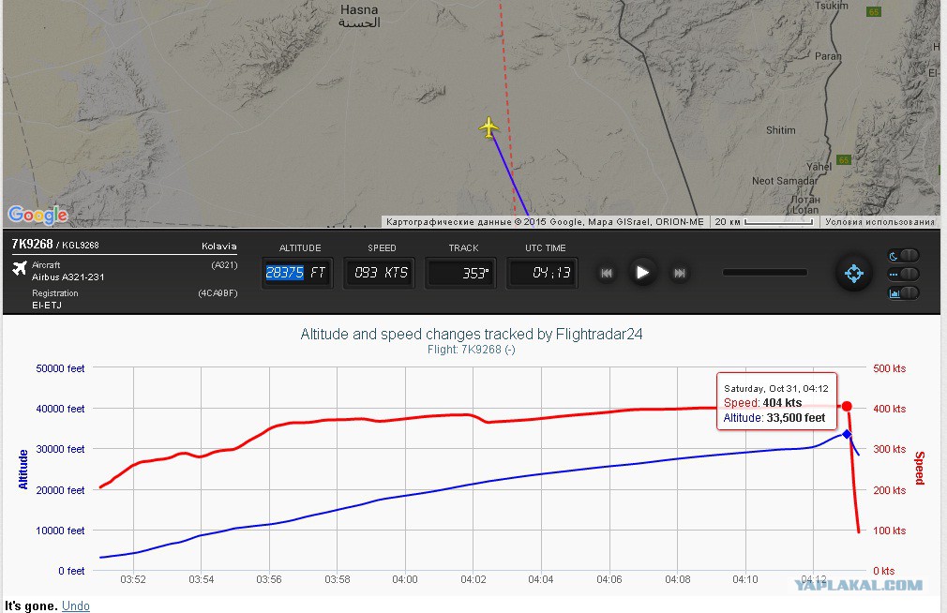Image resolution: width=947 pixels, height=613 pixels.
Task: Click the Airbus A321-231 aircraft type text
Action: click(68, 277)
